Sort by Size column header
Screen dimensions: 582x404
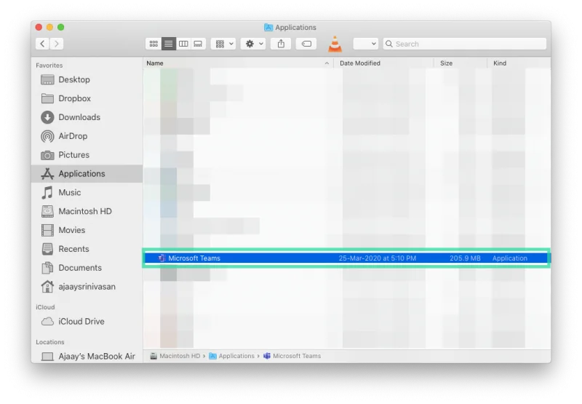[x=461, y=63]
